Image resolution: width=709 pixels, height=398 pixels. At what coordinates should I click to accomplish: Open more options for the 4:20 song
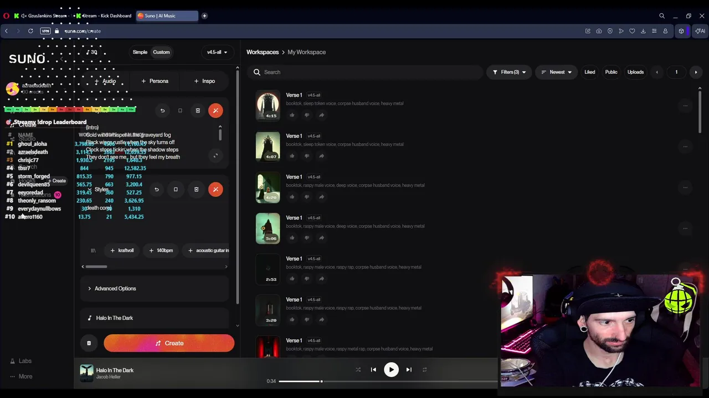[685, 187]
